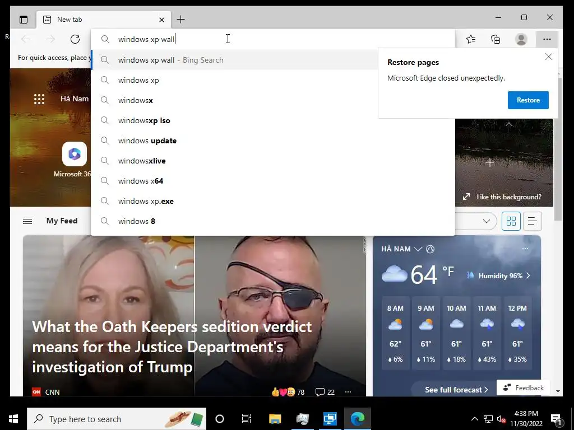This screenshot has width=574, height=430.
Task: Select the 12 PM forecast column
Action: tap(517, 334)
